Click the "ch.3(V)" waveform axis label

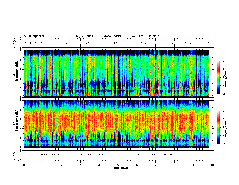point(14,155)
